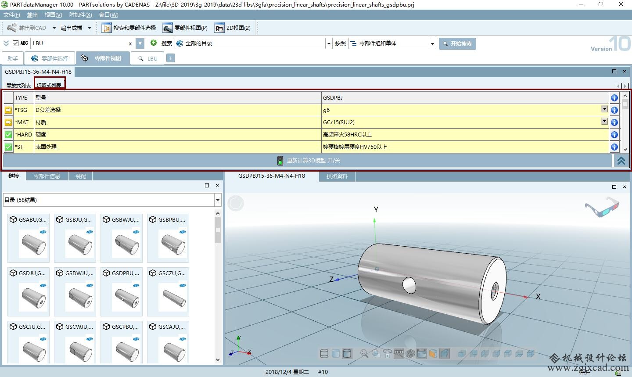Click the double-chevron expand icon left of ABC
Image resolution: width=632 pixels, height=377 pixels.
click(x=6, y=43)
